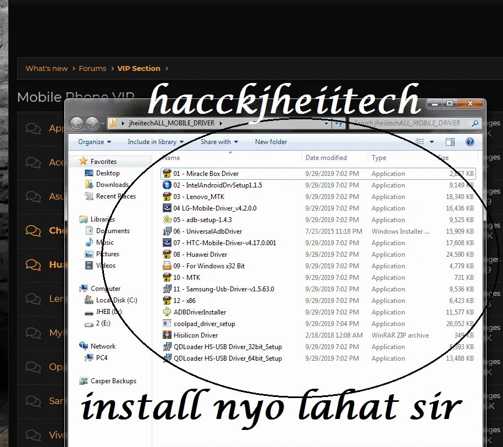503x447 pixels.
Task: Select the Favorites star icon
Action: pyautogui.click(x=84, y=161)
